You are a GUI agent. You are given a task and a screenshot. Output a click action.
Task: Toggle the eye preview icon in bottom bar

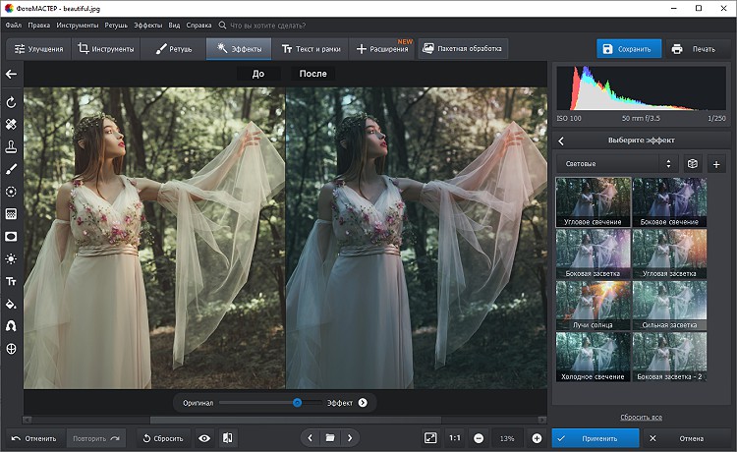tap(204, 438)
